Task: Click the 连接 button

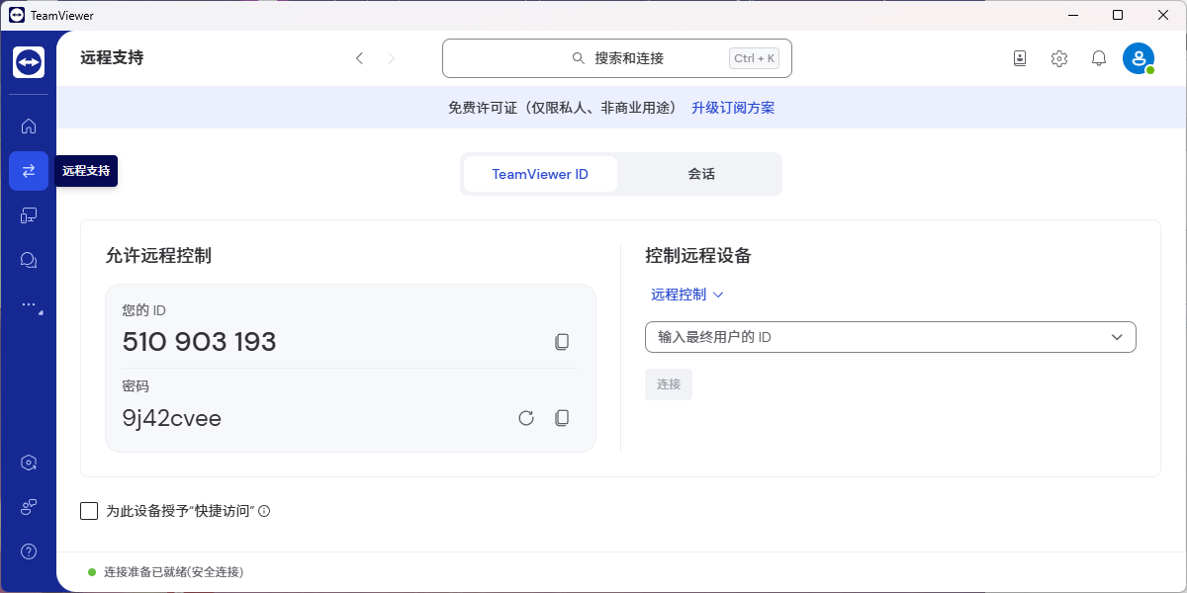Action: (669, 384)
